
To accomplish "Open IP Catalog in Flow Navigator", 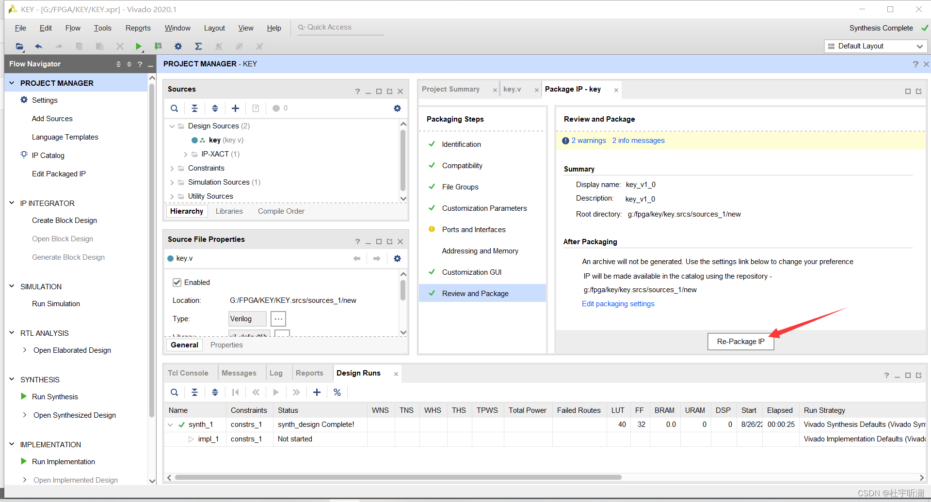I will click(x=48, y=156).
